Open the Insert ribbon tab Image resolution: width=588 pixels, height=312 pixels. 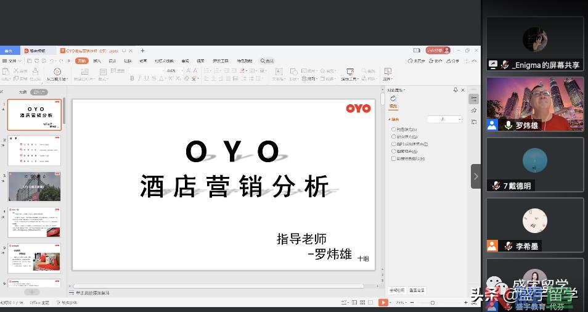[97, 61]
